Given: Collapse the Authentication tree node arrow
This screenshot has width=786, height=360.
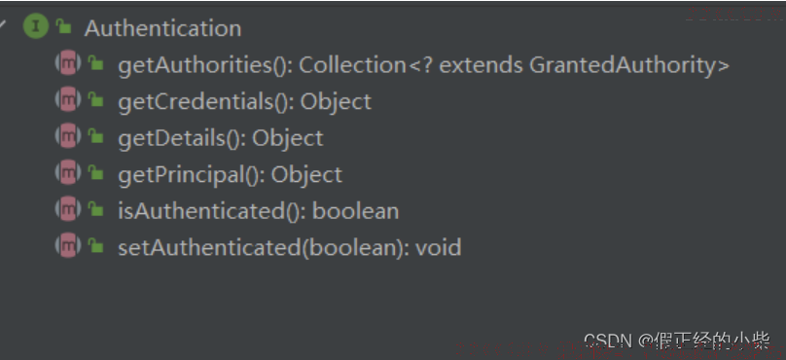Looking at the screenshot, I should pos(3,25).
